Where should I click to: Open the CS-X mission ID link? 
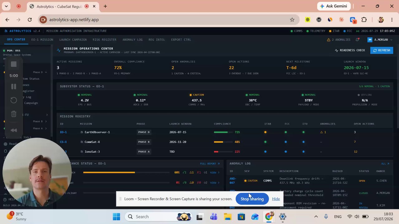[x=63, y=142]
